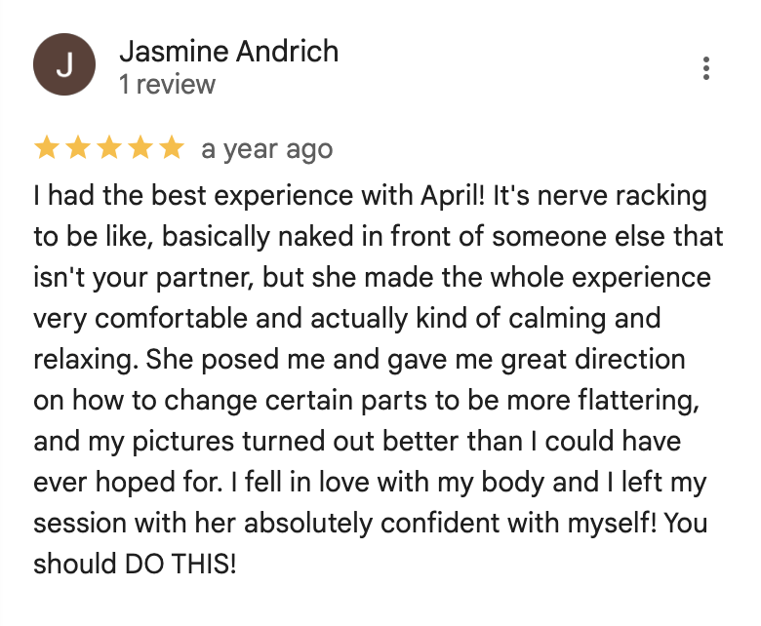Click the fifth yellow rating star
761x626 pixels.
pyautogui.click(x=172, y=147)
